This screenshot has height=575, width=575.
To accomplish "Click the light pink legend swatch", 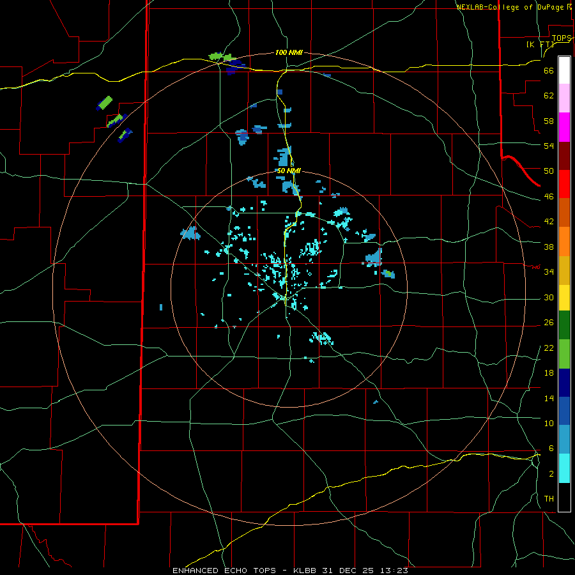I will (x=564, y=98).
